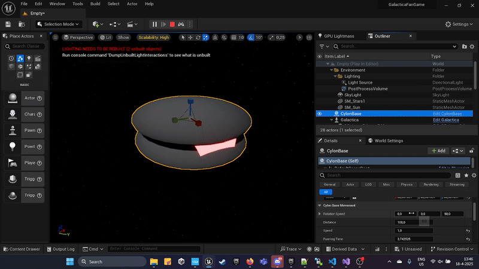479x269 pixels.
Task: Click the Add component button
Action: click(437, 151)
